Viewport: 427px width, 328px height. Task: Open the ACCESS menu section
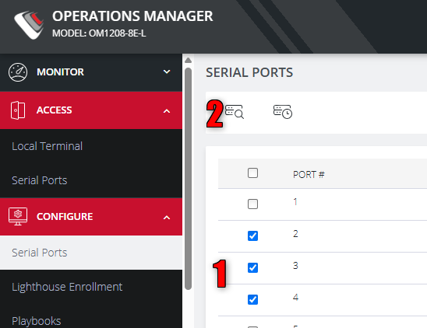[x=91, y=110]
